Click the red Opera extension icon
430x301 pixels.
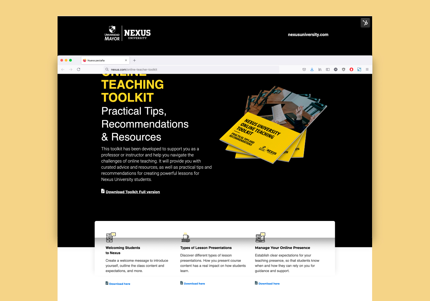click(x=351, y=69)
